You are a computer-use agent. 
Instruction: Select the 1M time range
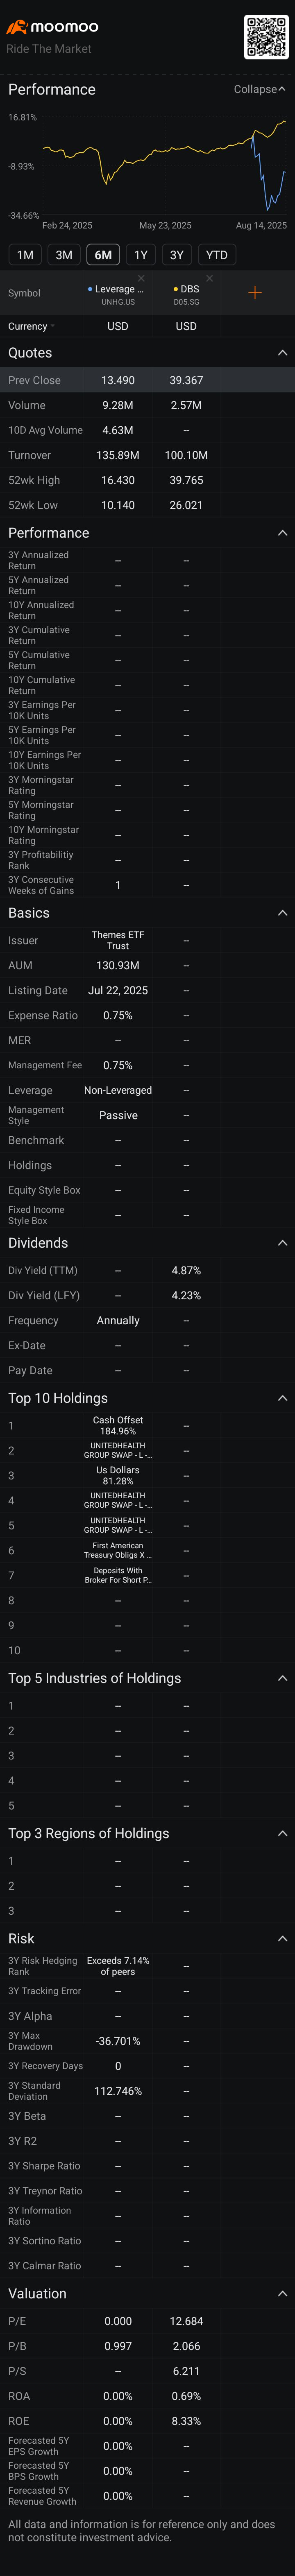point(25,255)
